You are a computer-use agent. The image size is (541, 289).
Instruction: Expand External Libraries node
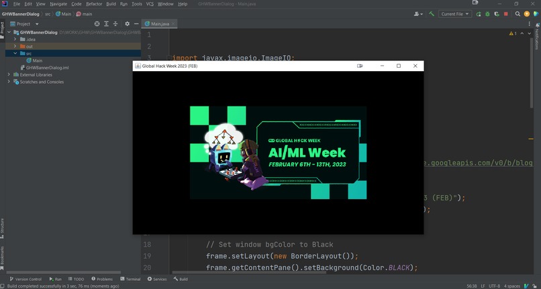click(9, 74)
